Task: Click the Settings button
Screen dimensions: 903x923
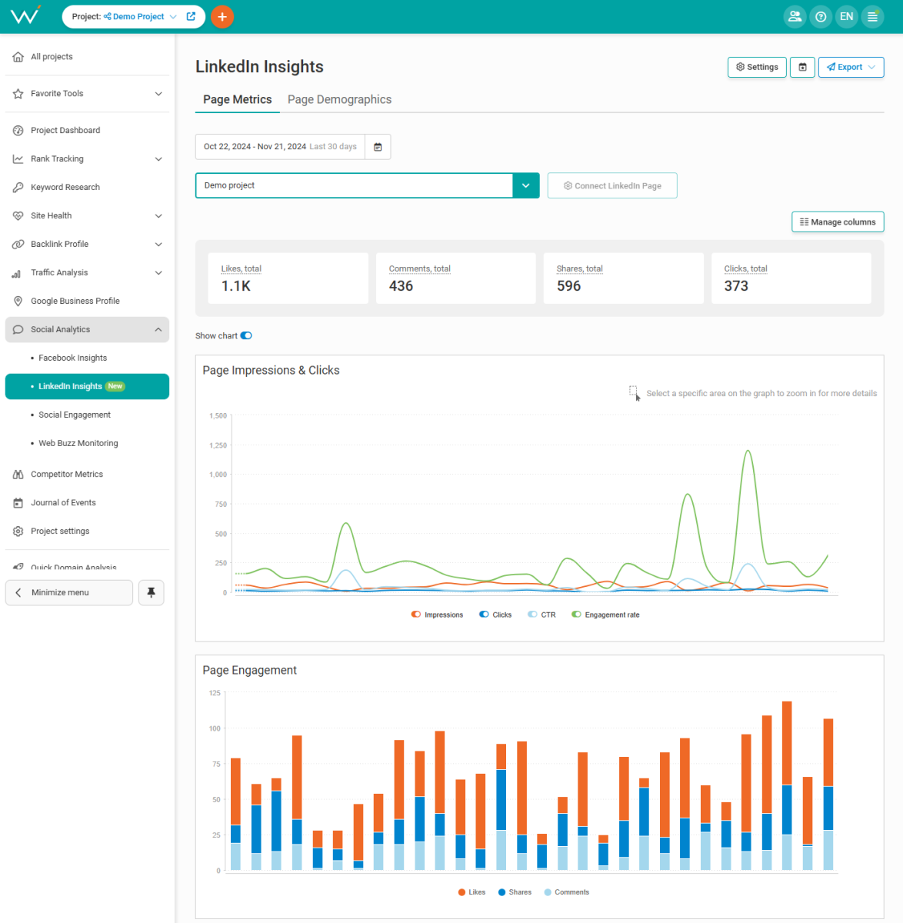Action: [757, 68]
